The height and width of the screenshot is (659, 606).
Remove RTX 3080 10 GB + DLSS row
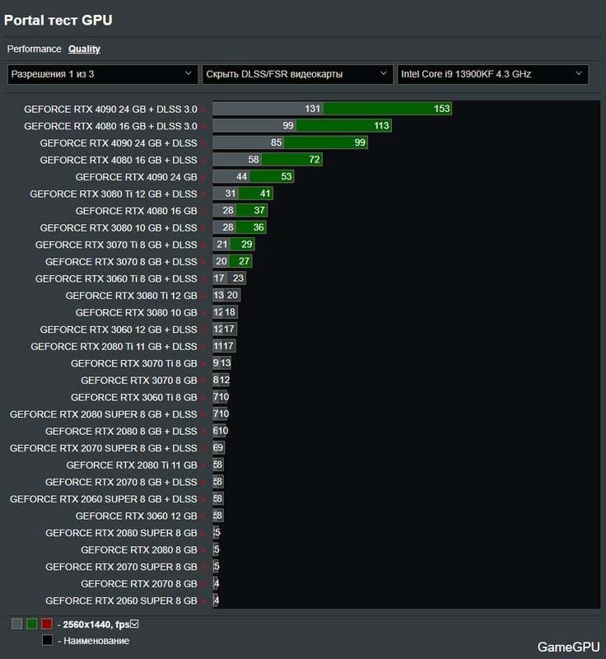(x=203, y=228)
